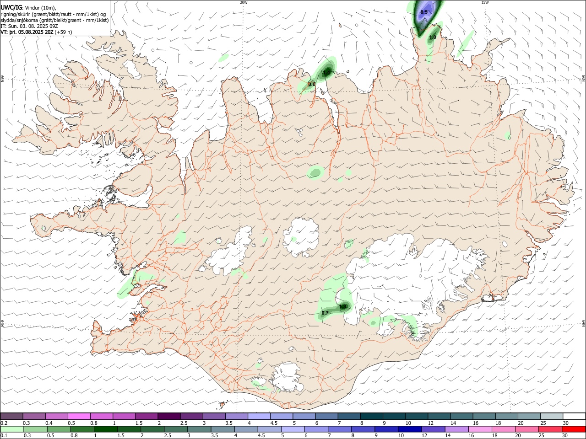This screenshot has height=439, width=586.
Task: Click the slydda/snjókoma legend description line
Action: coord(54,20)
